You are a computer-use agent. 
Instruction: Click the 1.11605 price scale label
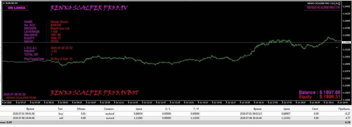[x=347, y=100]
